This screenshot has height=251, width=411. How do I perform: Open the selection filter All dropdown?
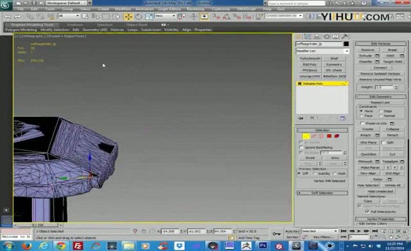[68, 16]
